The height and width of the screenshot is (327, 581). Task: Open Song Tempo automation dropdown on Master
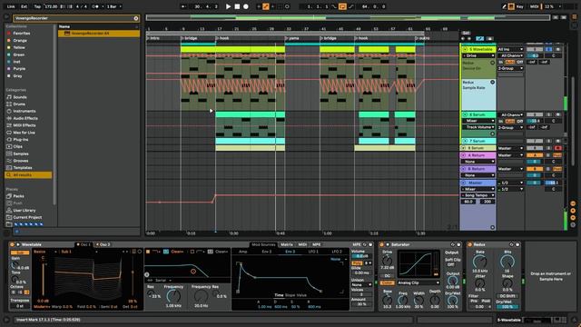click(478, 195)
